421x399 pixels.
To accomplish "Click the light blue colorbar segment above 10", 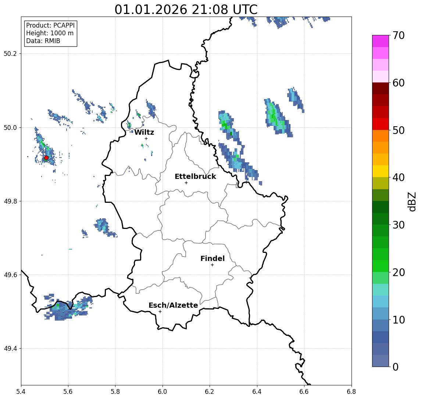I will (x=381, y=313).
